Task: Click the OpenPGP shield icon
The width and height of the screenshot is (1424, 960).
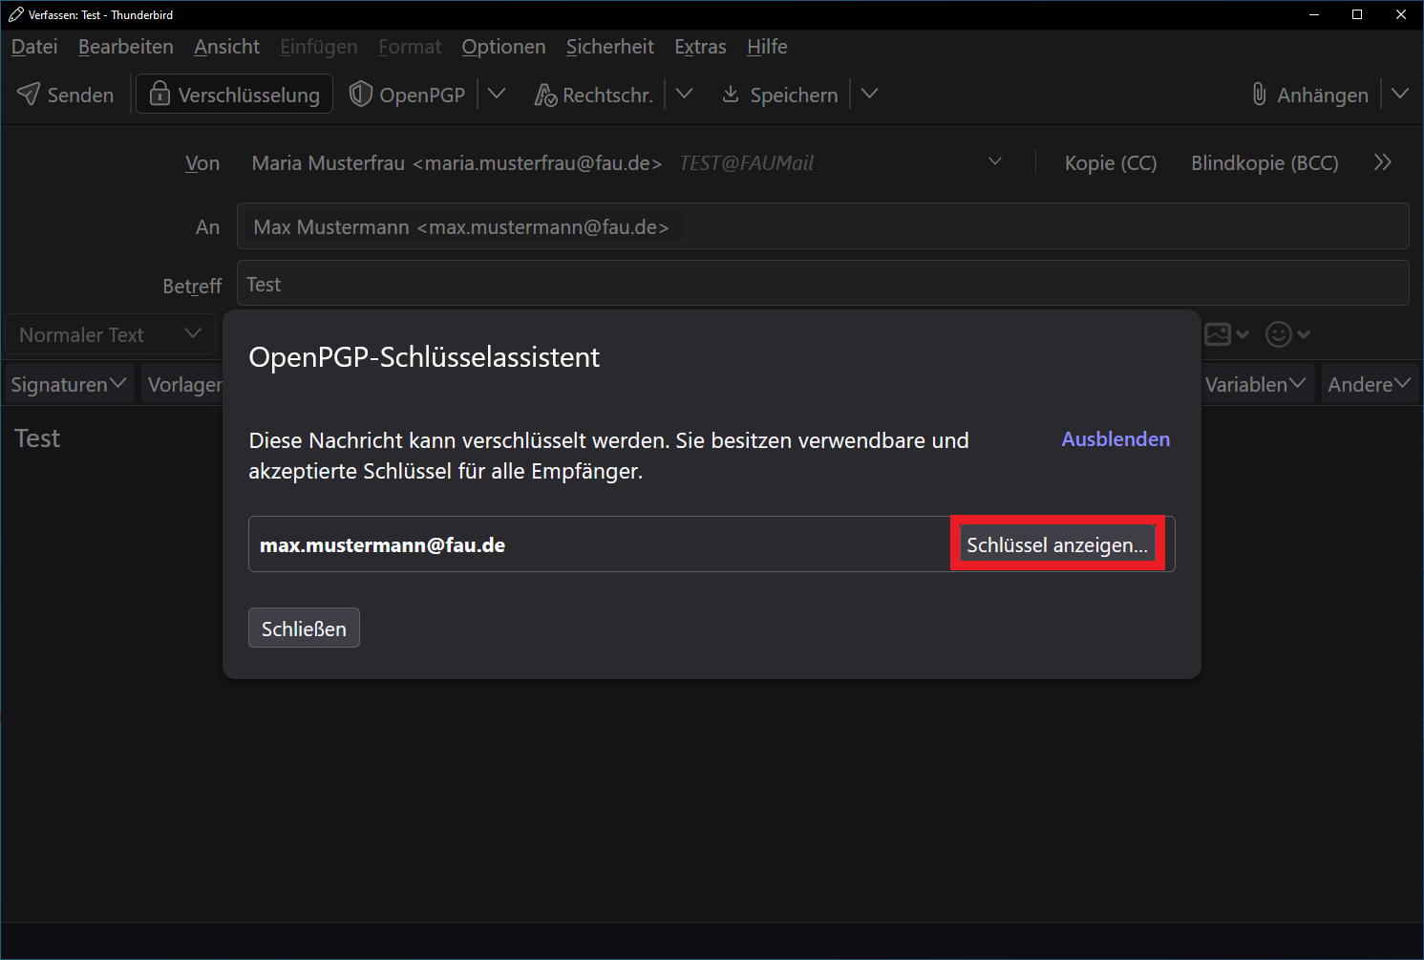Action: coord(360,95)
